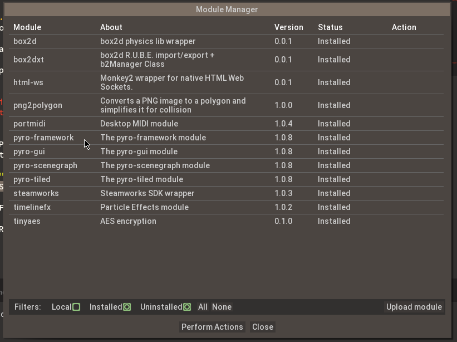Select the box2d module row
The width and height of the screenshot is (457, 342).
(25, 41)
